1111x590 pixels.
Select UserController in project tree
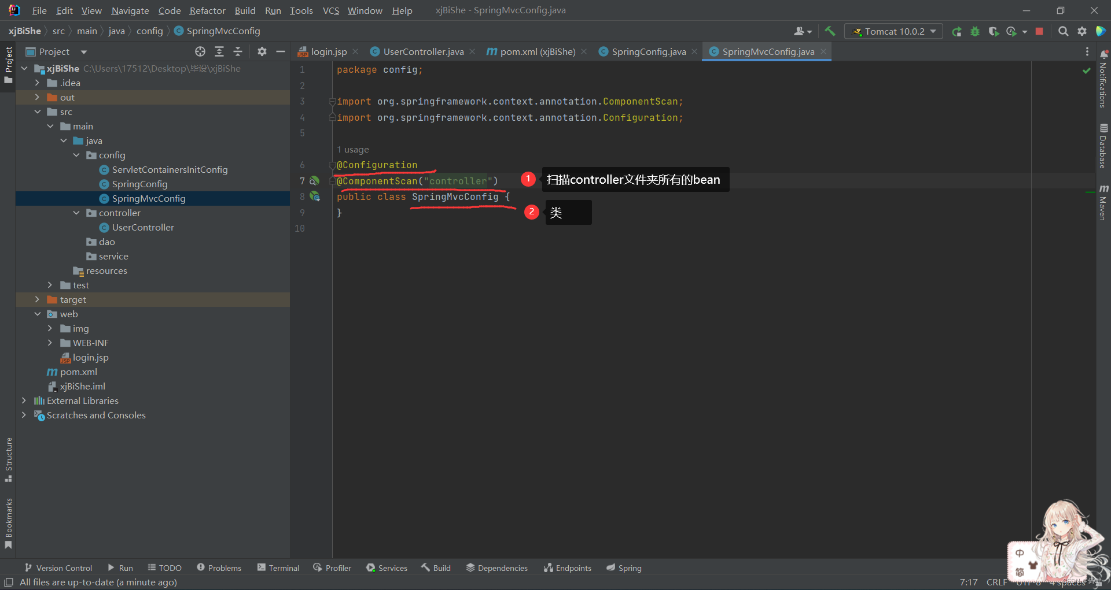[x=143, y=227]
